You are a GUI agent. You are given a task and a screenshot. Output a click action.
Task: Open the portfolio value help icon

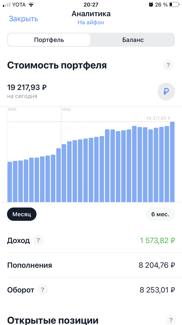[x=168, y=65]
